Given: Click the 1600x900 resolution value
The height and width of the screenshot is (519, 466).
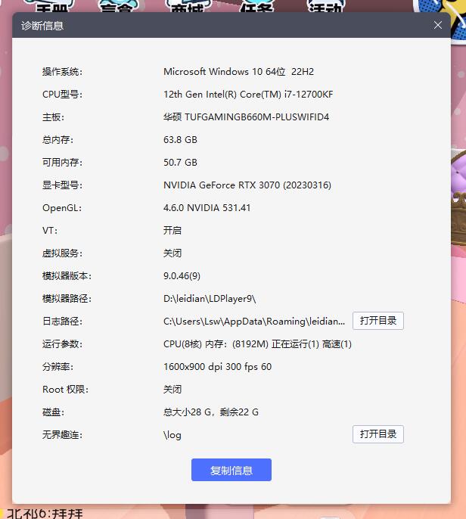Looking at the screenshot, I should 217,367.
